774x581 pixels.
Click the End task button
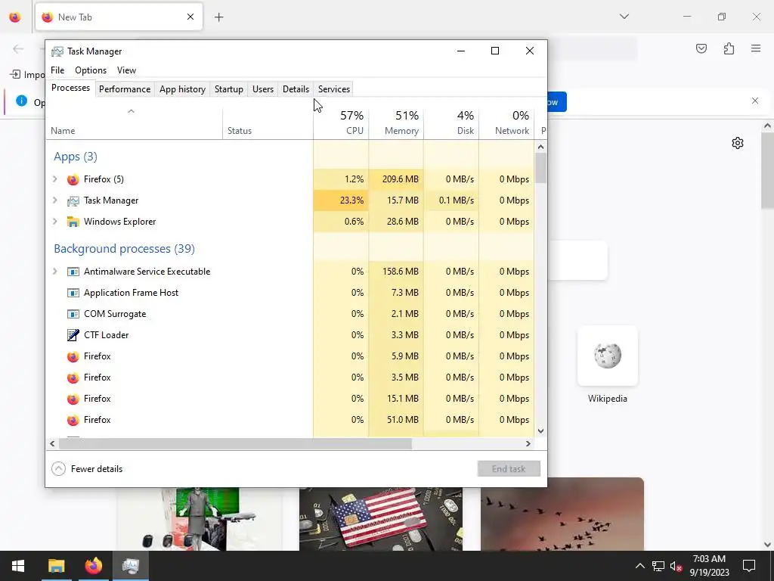[509, 469]
